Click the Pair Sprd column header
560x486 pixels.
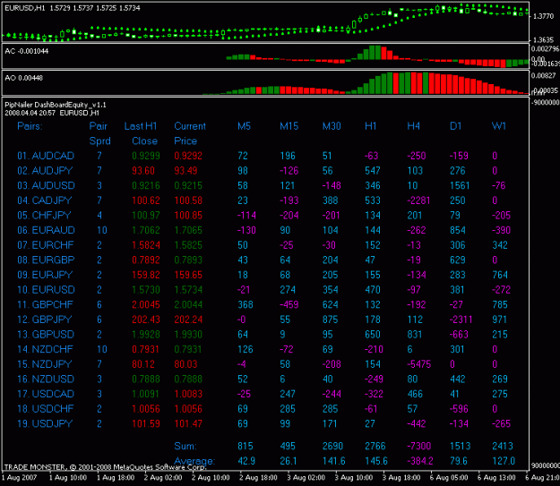(99, 133)
